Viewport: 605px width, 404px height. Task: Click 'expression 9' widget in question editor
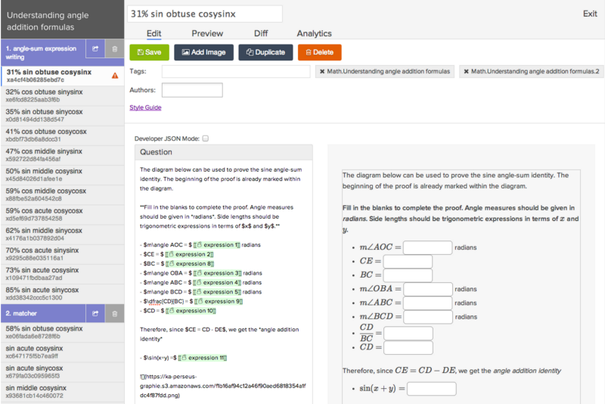219,302
